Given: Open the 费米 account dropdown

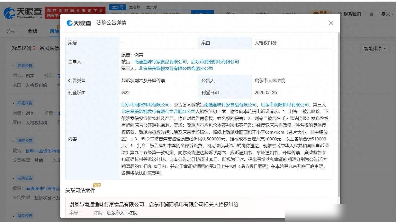Looking at the screenshot, I should [x=387, y=14].
